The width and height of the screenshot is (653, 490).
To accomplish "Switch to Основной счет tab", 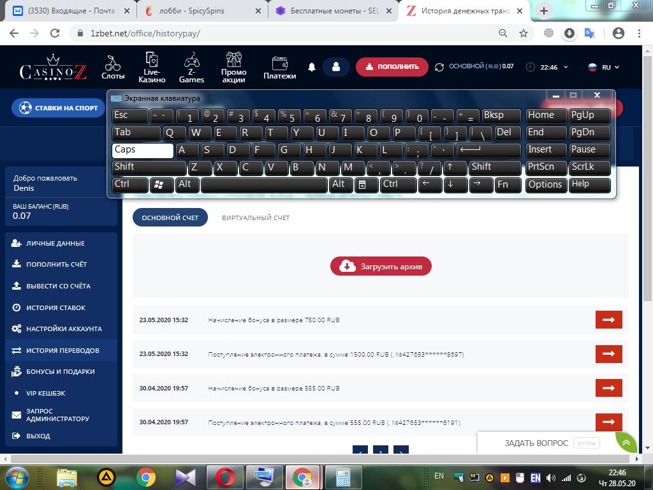I will coord(170,218).
